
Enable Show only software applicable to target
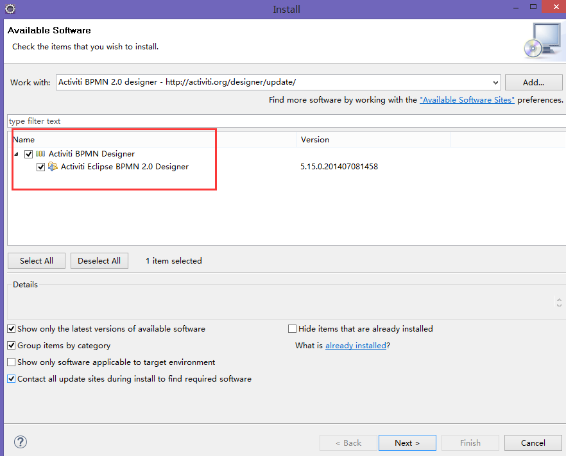click(12, 362)
